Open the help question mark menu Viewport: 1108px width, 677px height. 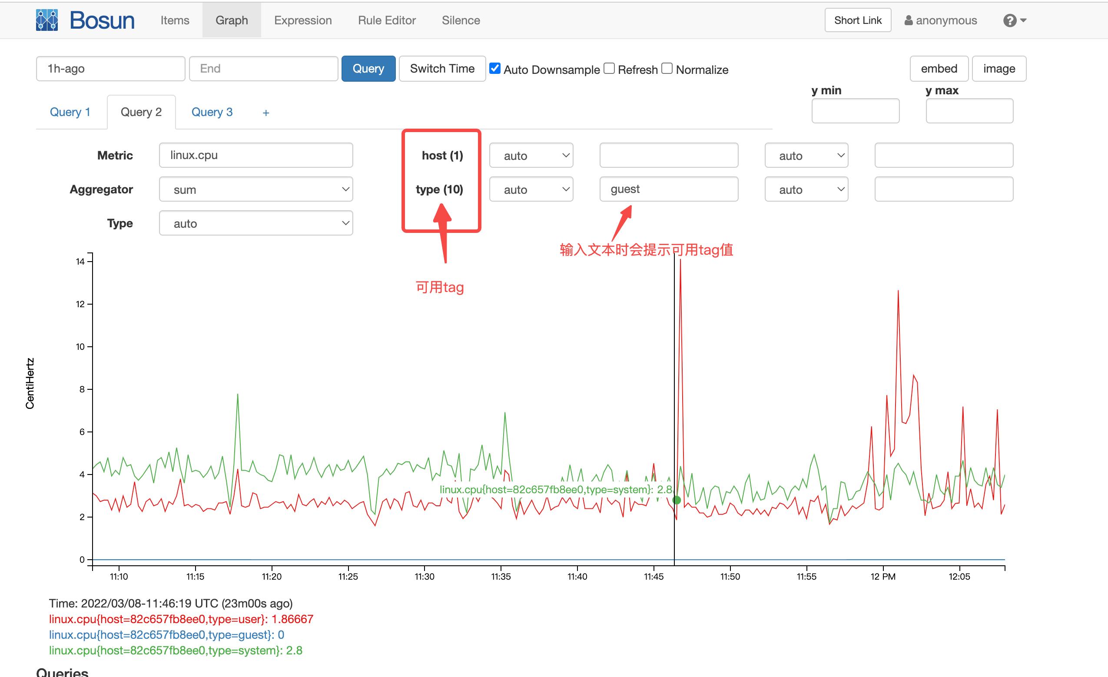coord(1015,20)
